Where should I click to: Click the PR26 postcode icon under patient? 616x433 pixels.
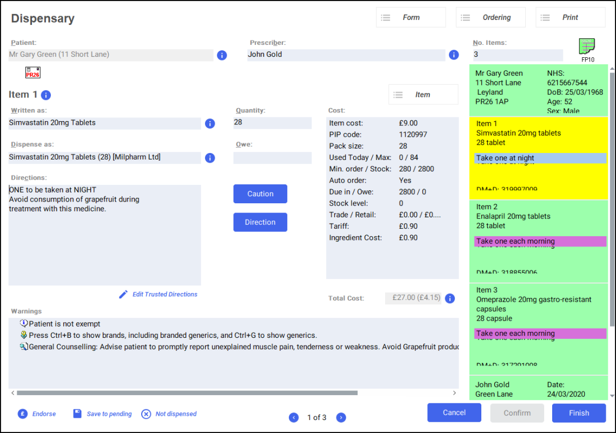click(x=33, y=72)
